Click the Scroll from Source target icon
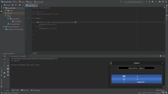The width and height of the screenshot is (168, 94). point(13,5)
